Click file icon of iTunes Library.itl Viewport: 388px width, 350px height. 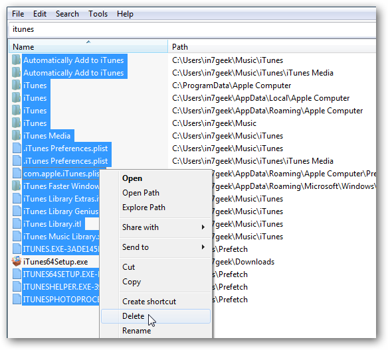(17, 224)
